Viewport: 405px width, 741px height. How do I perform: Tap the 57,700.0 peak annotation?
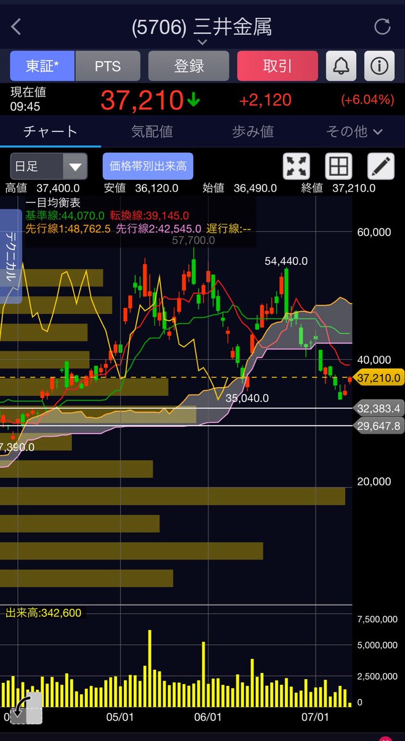194,240
